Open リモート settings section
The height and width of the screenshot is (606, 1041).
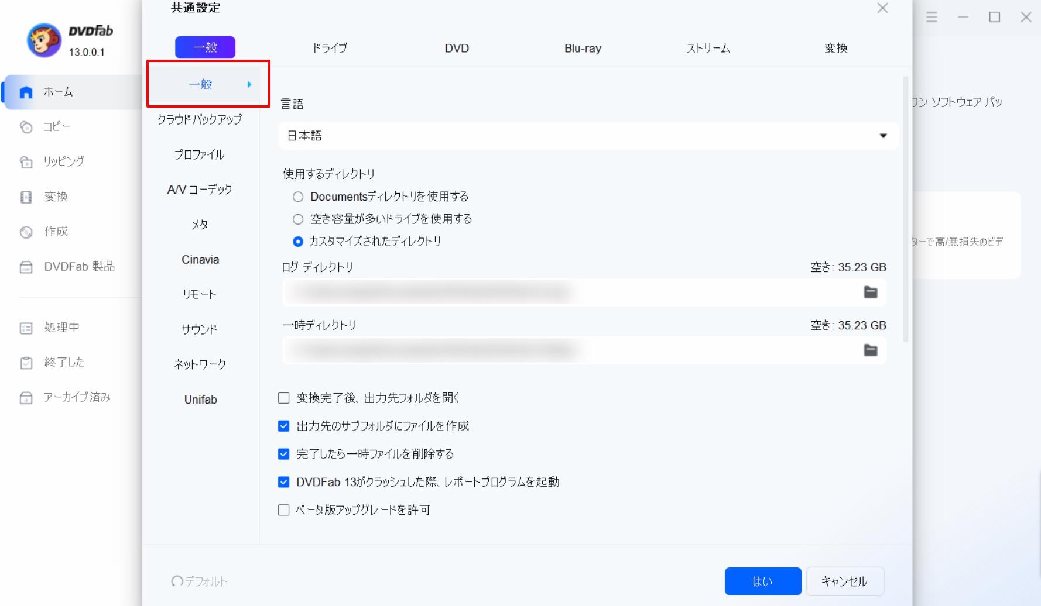pos(200,294)
